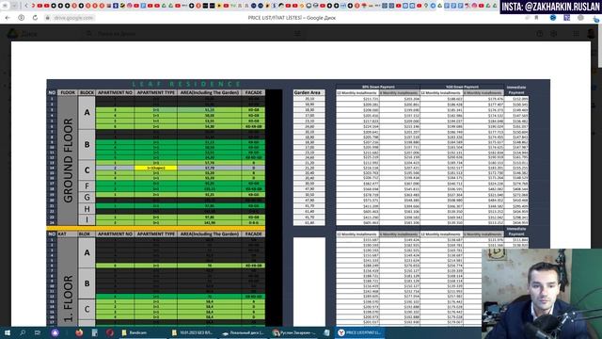Click block B cell of 1. Floor
Image resolution: width=602 pixels, height=339 pixels.
click(x=87, y=283)
